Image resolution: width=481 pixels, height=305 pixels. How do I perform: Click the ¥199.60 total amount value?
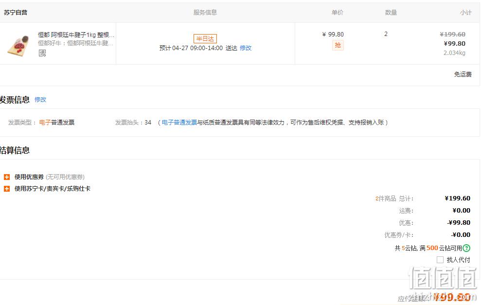coord(457,198)
